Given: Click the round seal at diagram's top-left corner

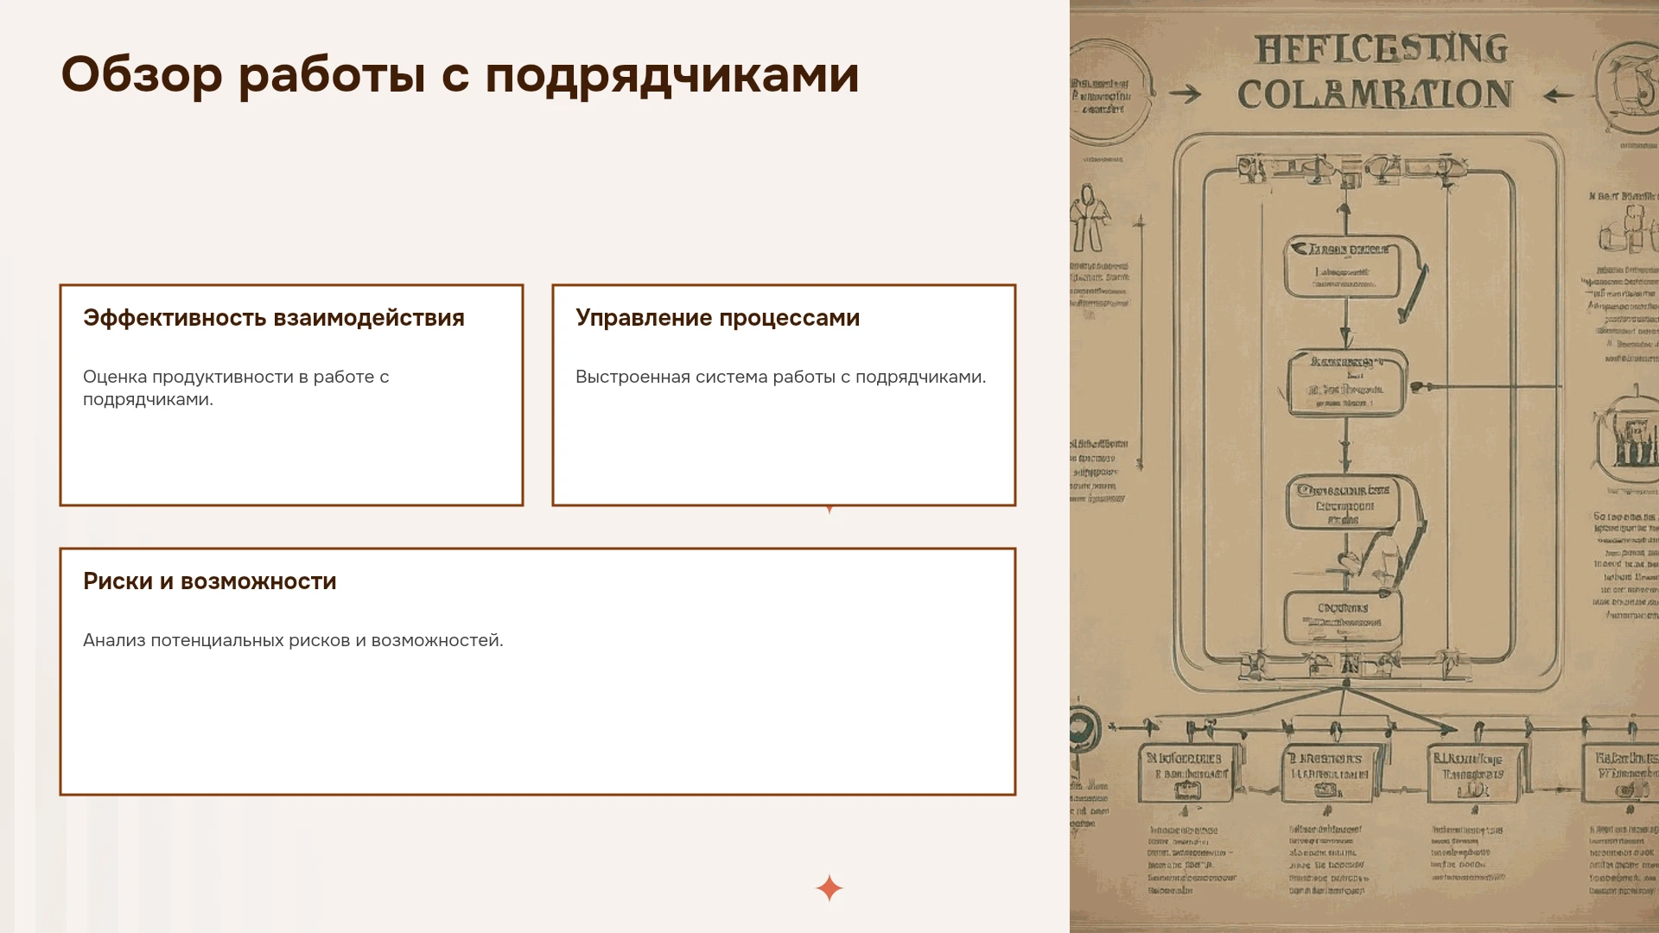Looking at the screenshot, I should (1109, 93).
